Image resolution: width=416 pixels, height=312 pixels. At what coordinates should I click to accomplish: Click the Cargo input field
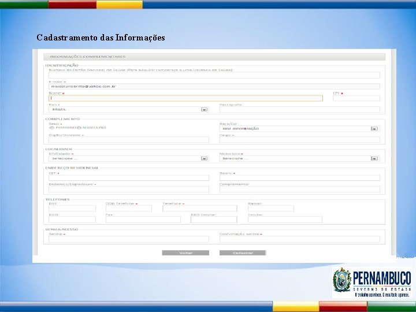(x=299, y=140)
